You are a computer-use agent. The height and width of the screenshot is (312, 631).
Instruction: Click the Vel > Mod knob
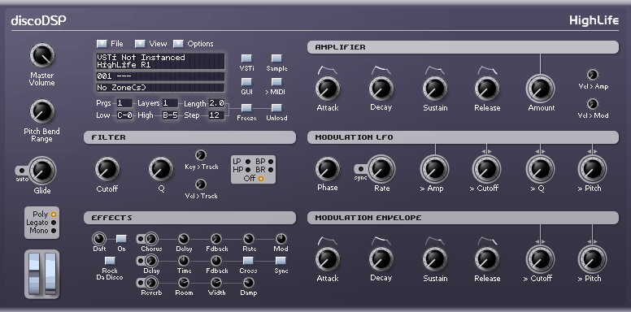pyautogui.click(x=593, y=104)
